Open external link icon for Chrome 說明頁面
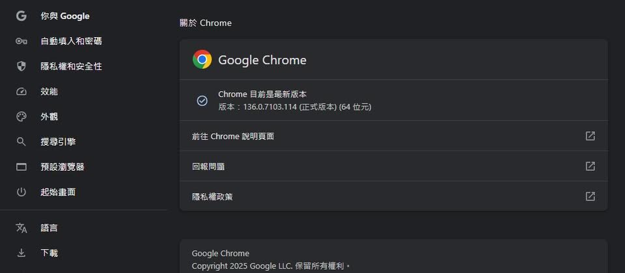Viewport: 625px width, 273px height. 590,136
